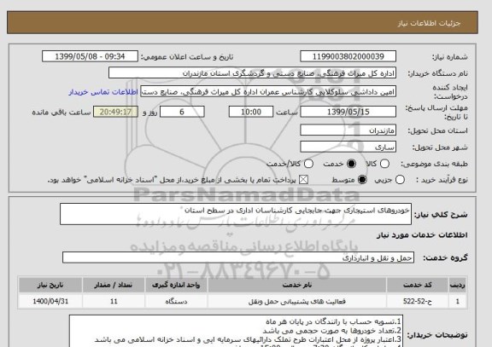The image size is (492, 347).
Task: Click buyer note line 3 about project credit
Action: 248,339
